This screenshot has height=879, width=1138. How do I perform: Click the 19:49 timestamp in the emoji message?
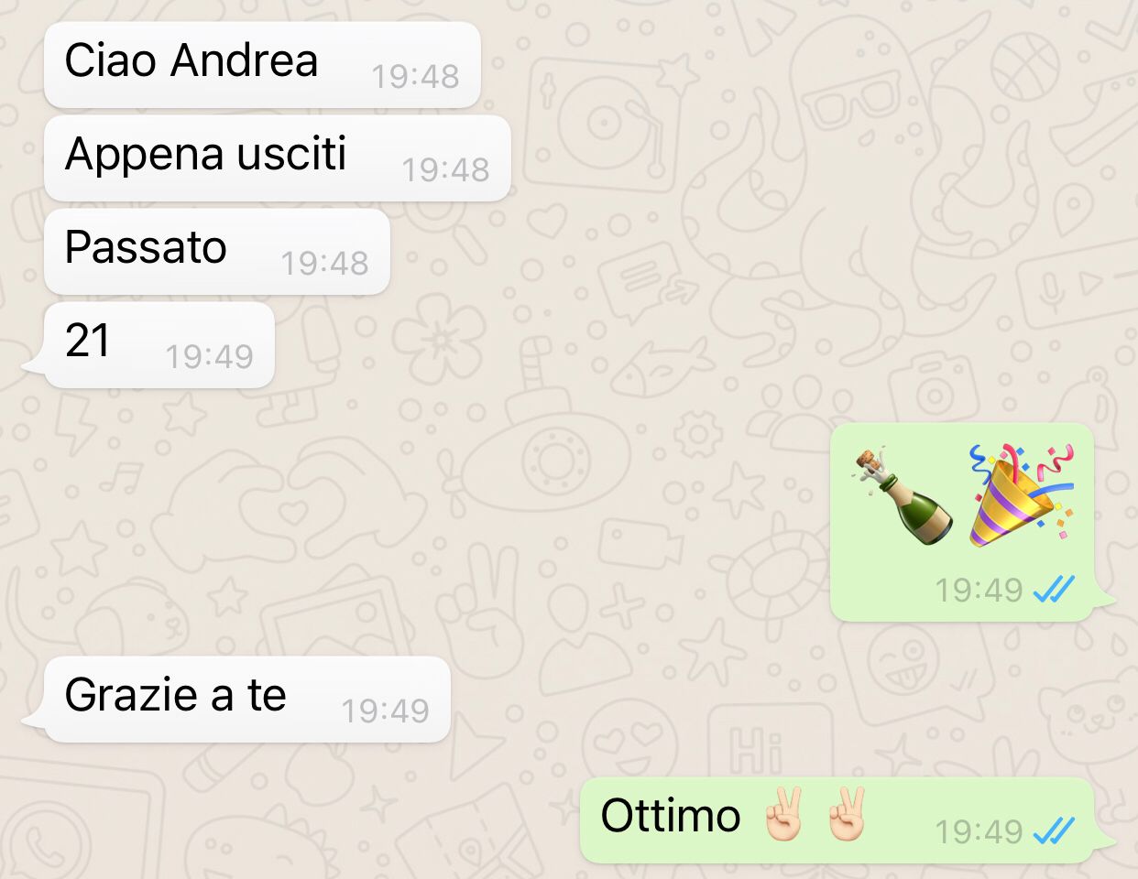pyautogui.click(x=979, y=590)
